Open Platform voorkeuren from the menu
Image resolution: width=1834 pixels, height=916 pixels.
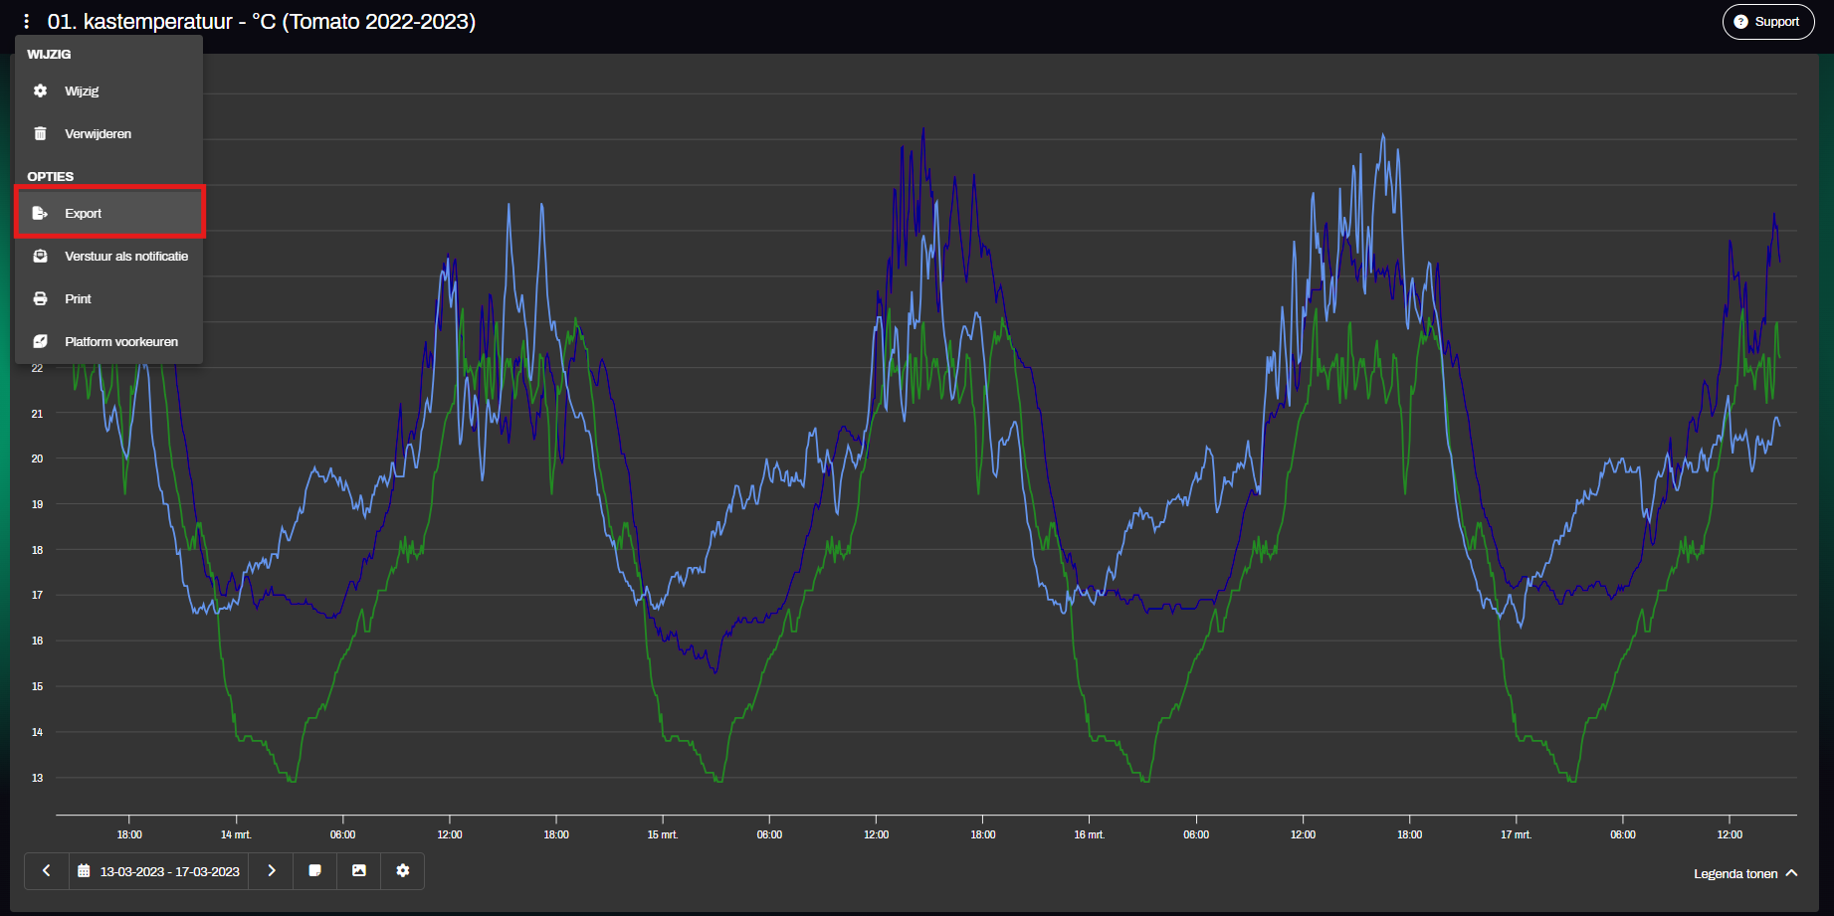click(120, 342)
